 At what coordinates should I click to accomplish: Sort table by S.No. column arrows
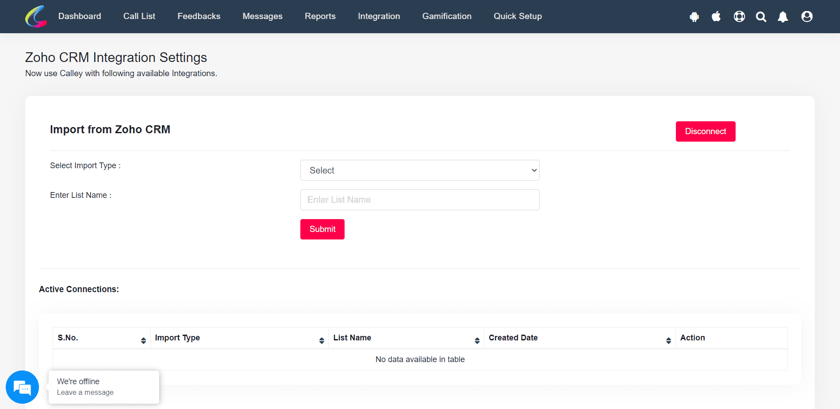pos(143,340)
